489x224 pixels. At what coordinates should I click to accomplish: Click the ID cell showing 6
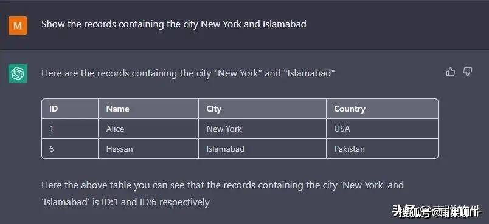pos(70,149)
